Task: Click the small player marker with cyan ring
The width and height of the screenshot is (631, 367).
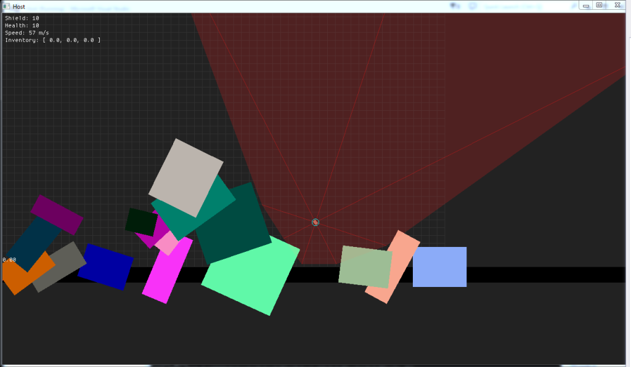Action: (315, 222)
